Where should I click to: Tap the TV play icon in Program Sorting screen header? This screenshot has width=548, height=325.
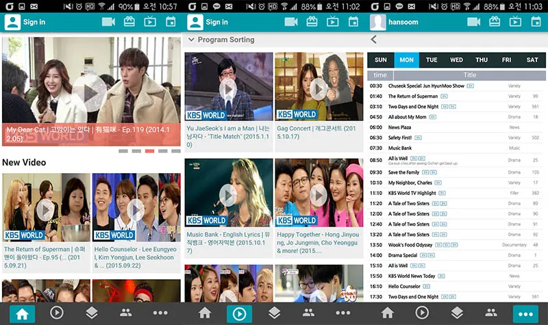[x=332, y=22]
